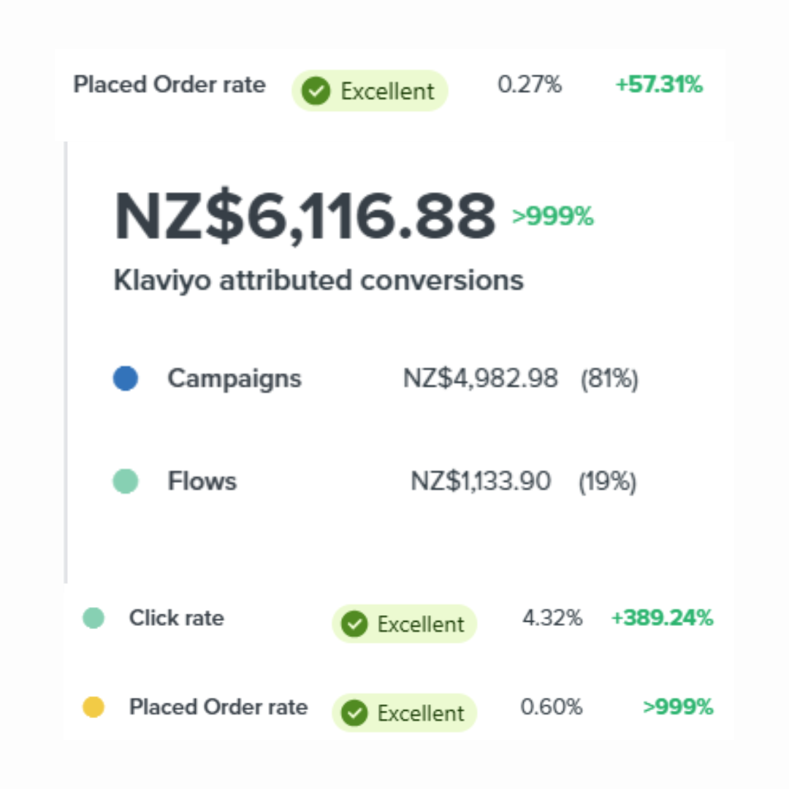
Task: Click the yellow Placed Order rate dot
Action: click(94, 707)
